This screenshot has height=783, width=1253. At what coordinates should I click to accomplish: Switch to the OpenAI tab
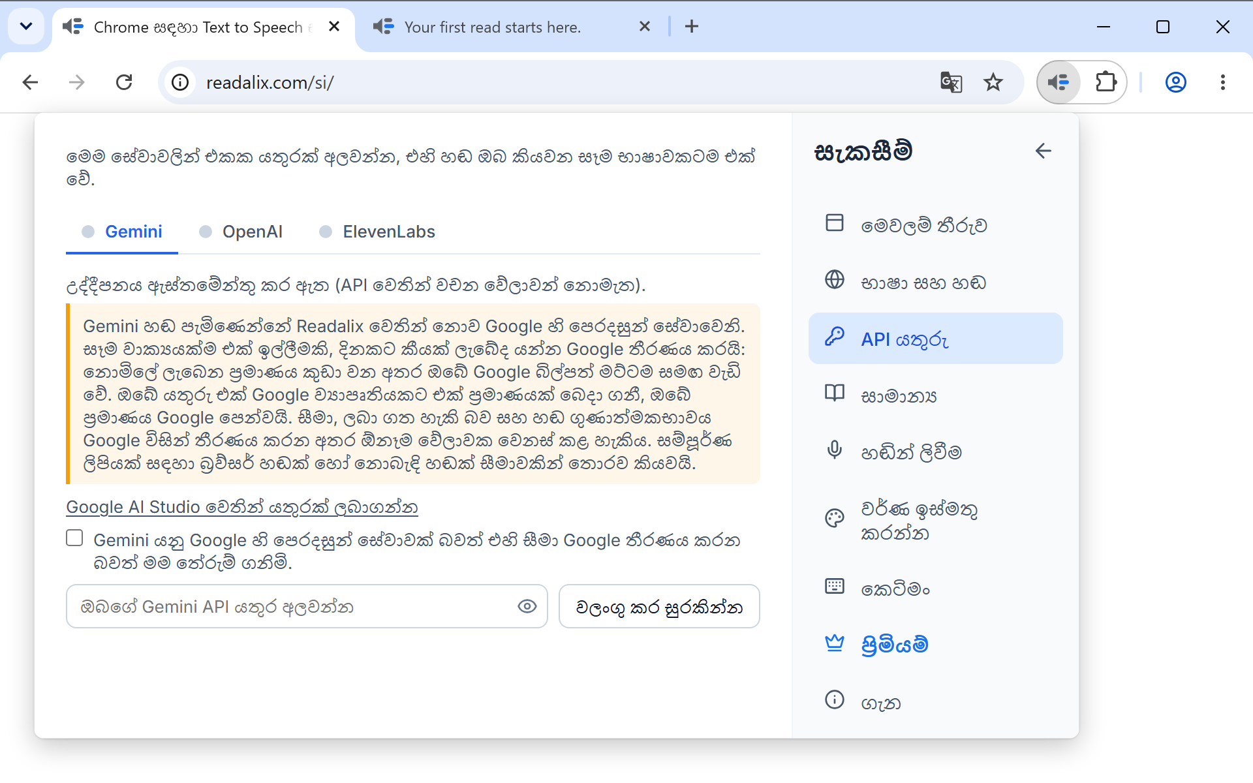[x=241, y=232]
